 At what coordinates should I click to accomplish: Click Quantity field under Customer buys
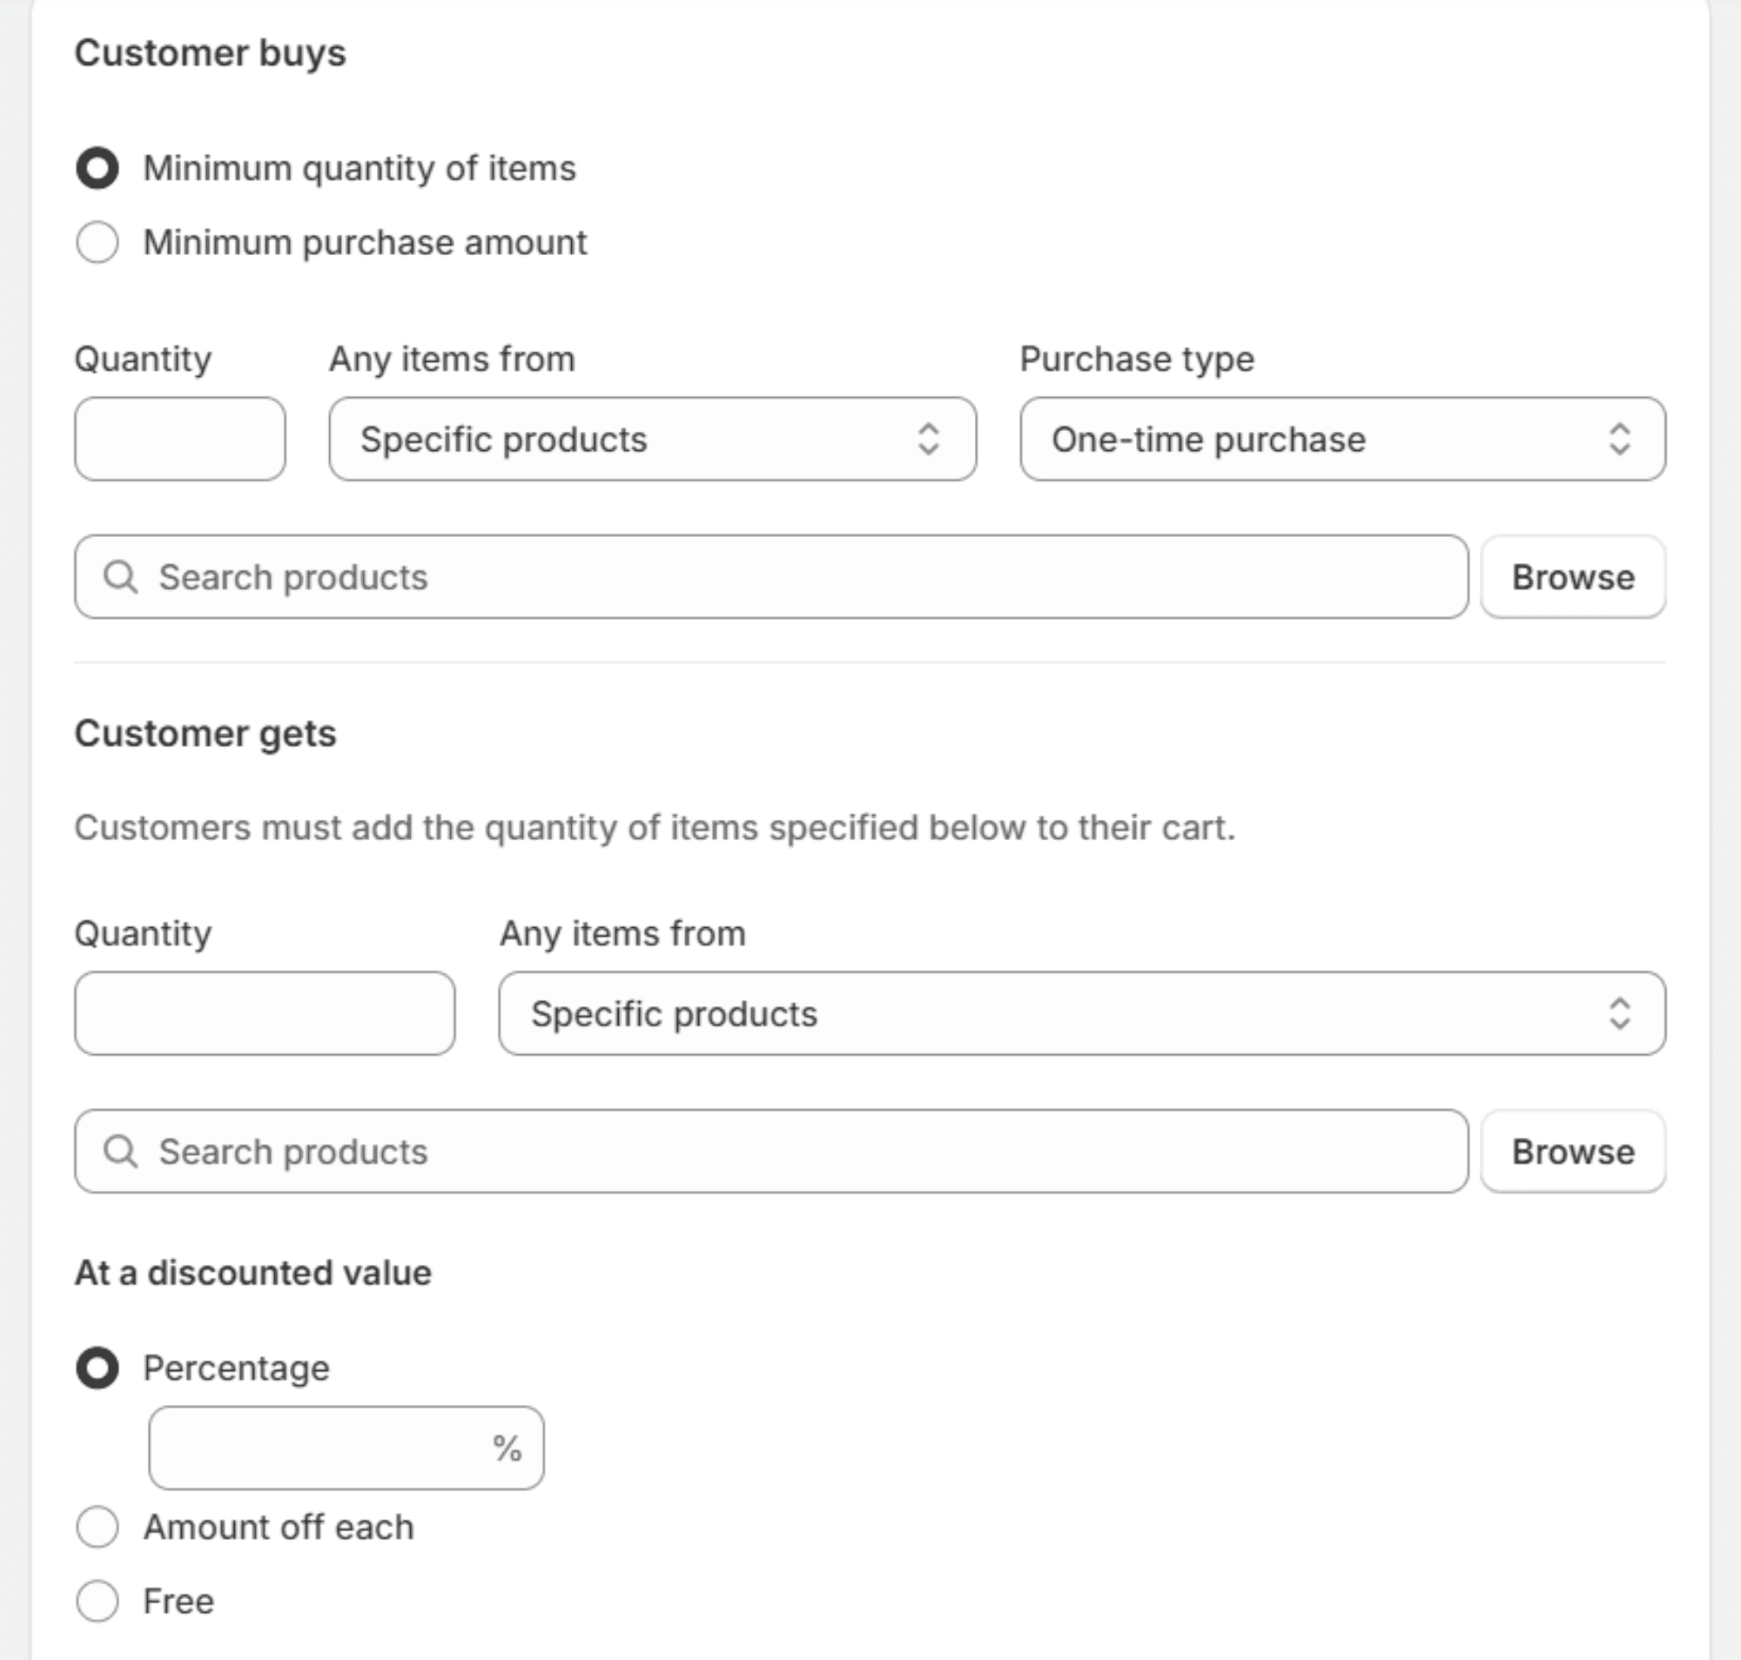[x=179, y=439]
